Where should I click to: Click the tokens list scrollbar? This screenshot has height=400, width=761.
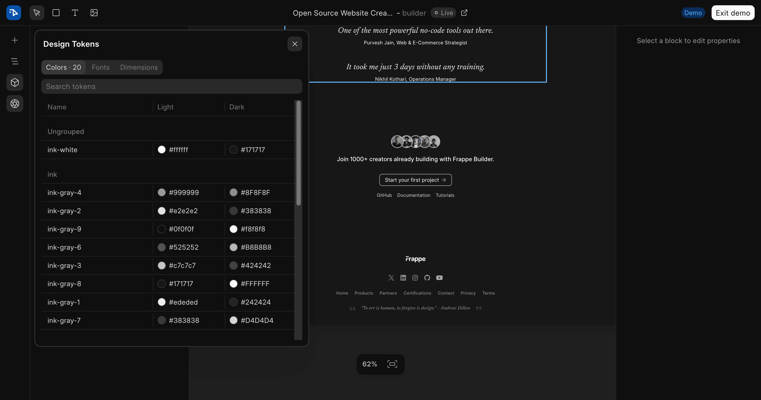[x=298, y=153]
